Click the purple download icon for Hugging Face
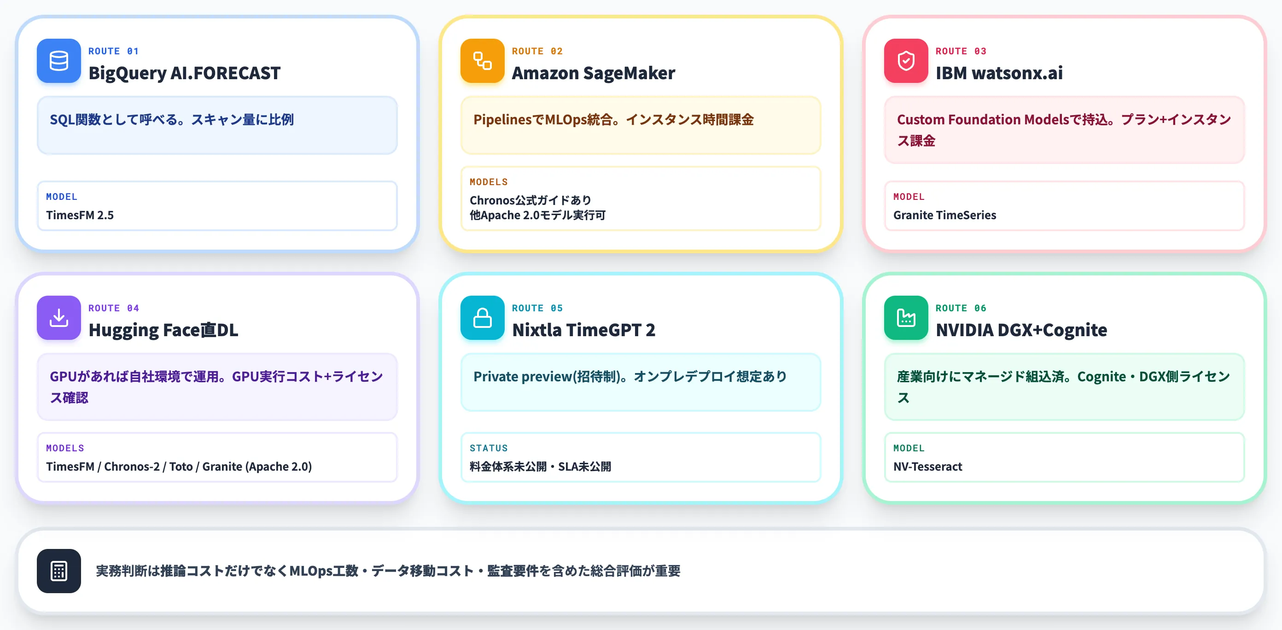 point(59,318)
